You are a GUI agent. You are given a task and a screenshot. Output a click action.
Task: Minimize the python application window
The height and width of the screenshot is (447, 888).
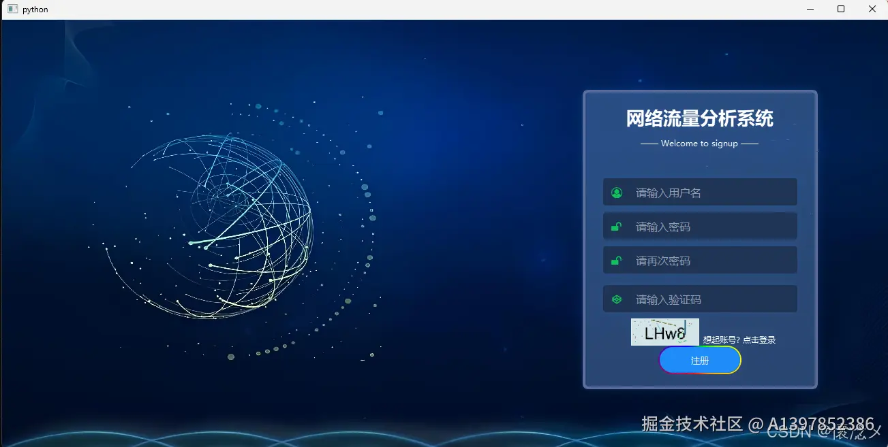(809, 9)
